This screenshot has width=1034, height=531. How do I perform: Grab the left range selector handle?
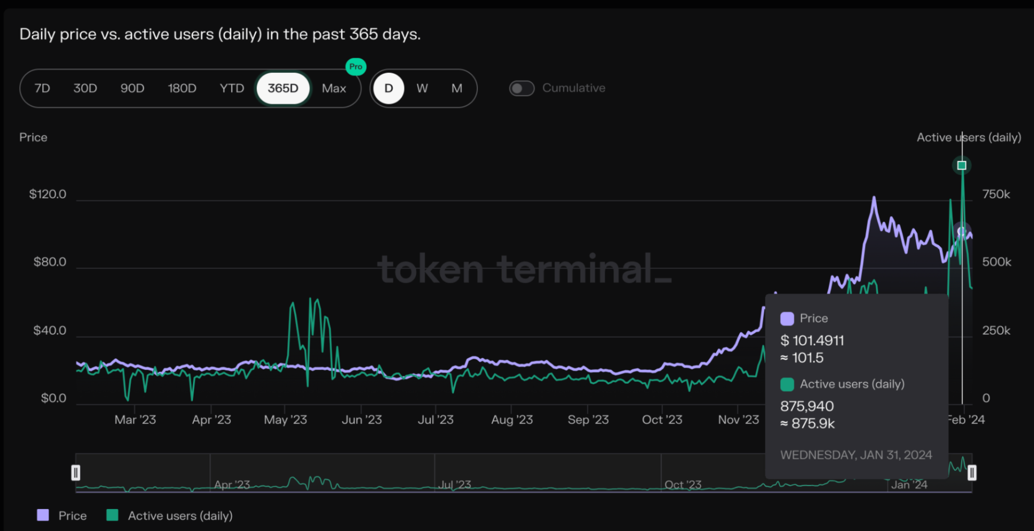(x=76, y=473)
